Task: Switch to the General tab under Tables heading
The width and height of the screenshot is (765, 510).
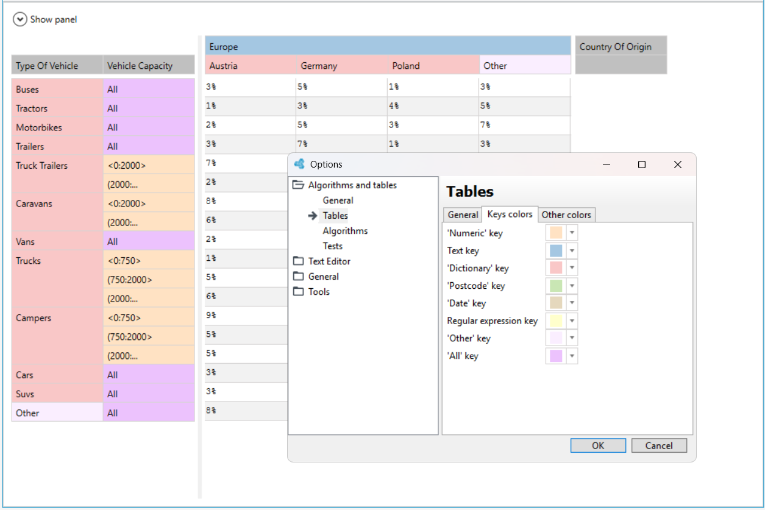Action: [x=463, y=215]
